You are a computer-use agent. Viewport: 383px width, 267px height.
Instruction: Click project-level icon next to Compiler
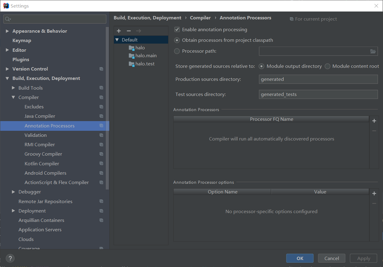click(101, 97)
